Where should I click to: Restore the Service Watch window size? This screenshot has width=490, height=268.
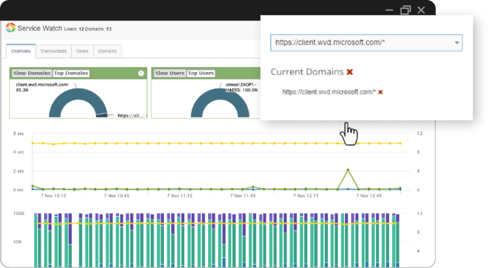click(x=405, y=10)
